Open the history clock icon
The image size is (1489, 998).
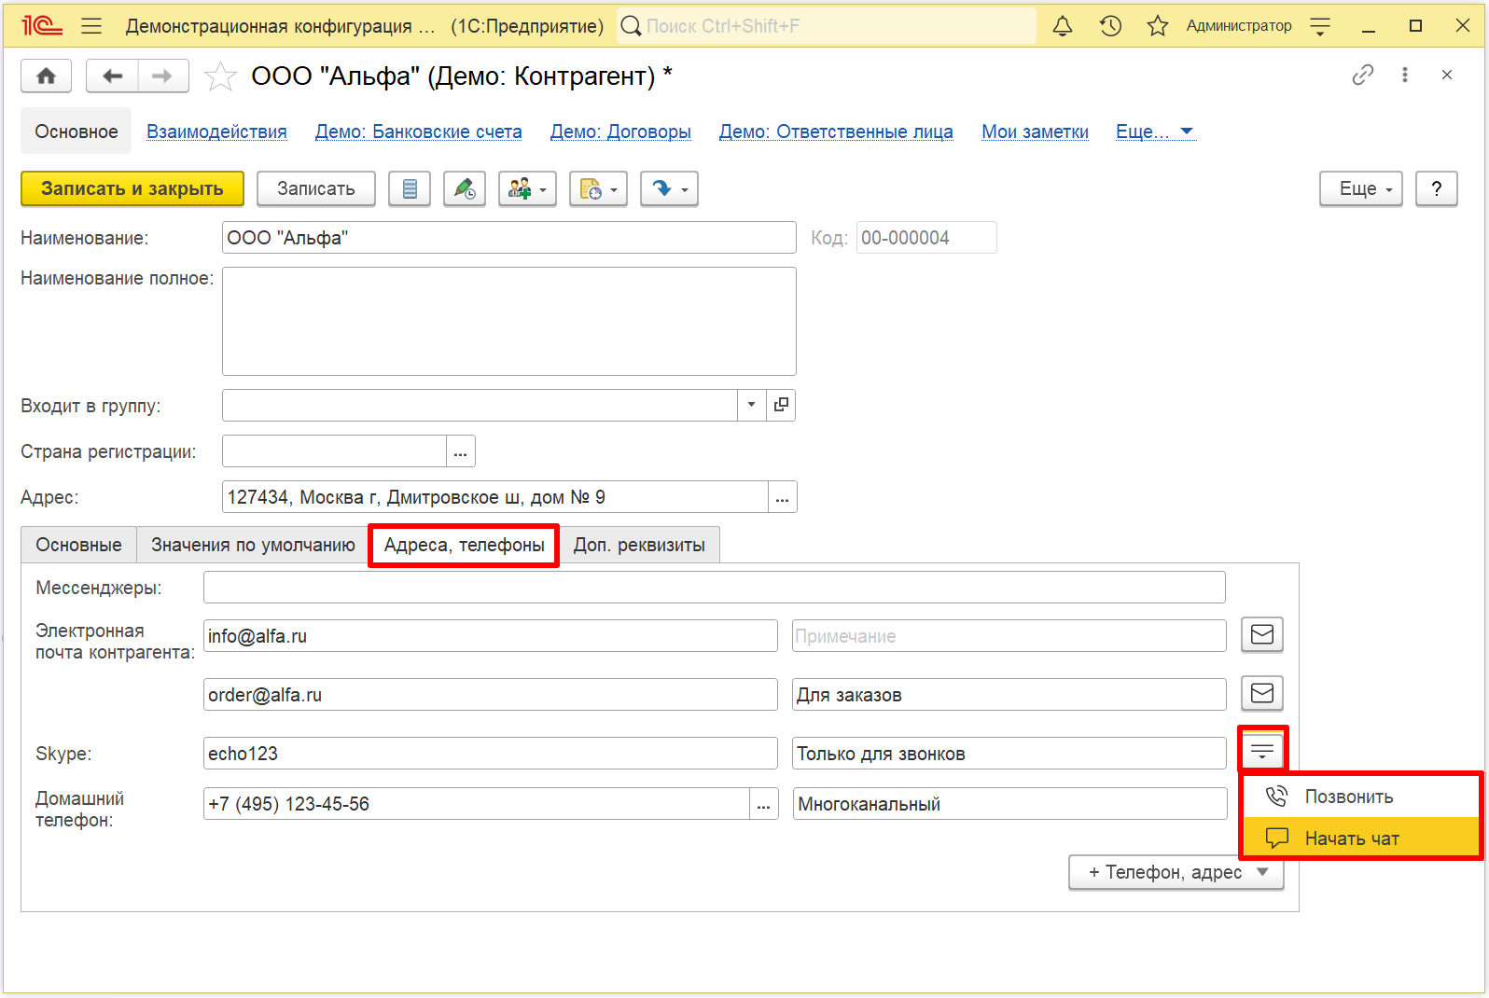click(x=1110, y=26)
